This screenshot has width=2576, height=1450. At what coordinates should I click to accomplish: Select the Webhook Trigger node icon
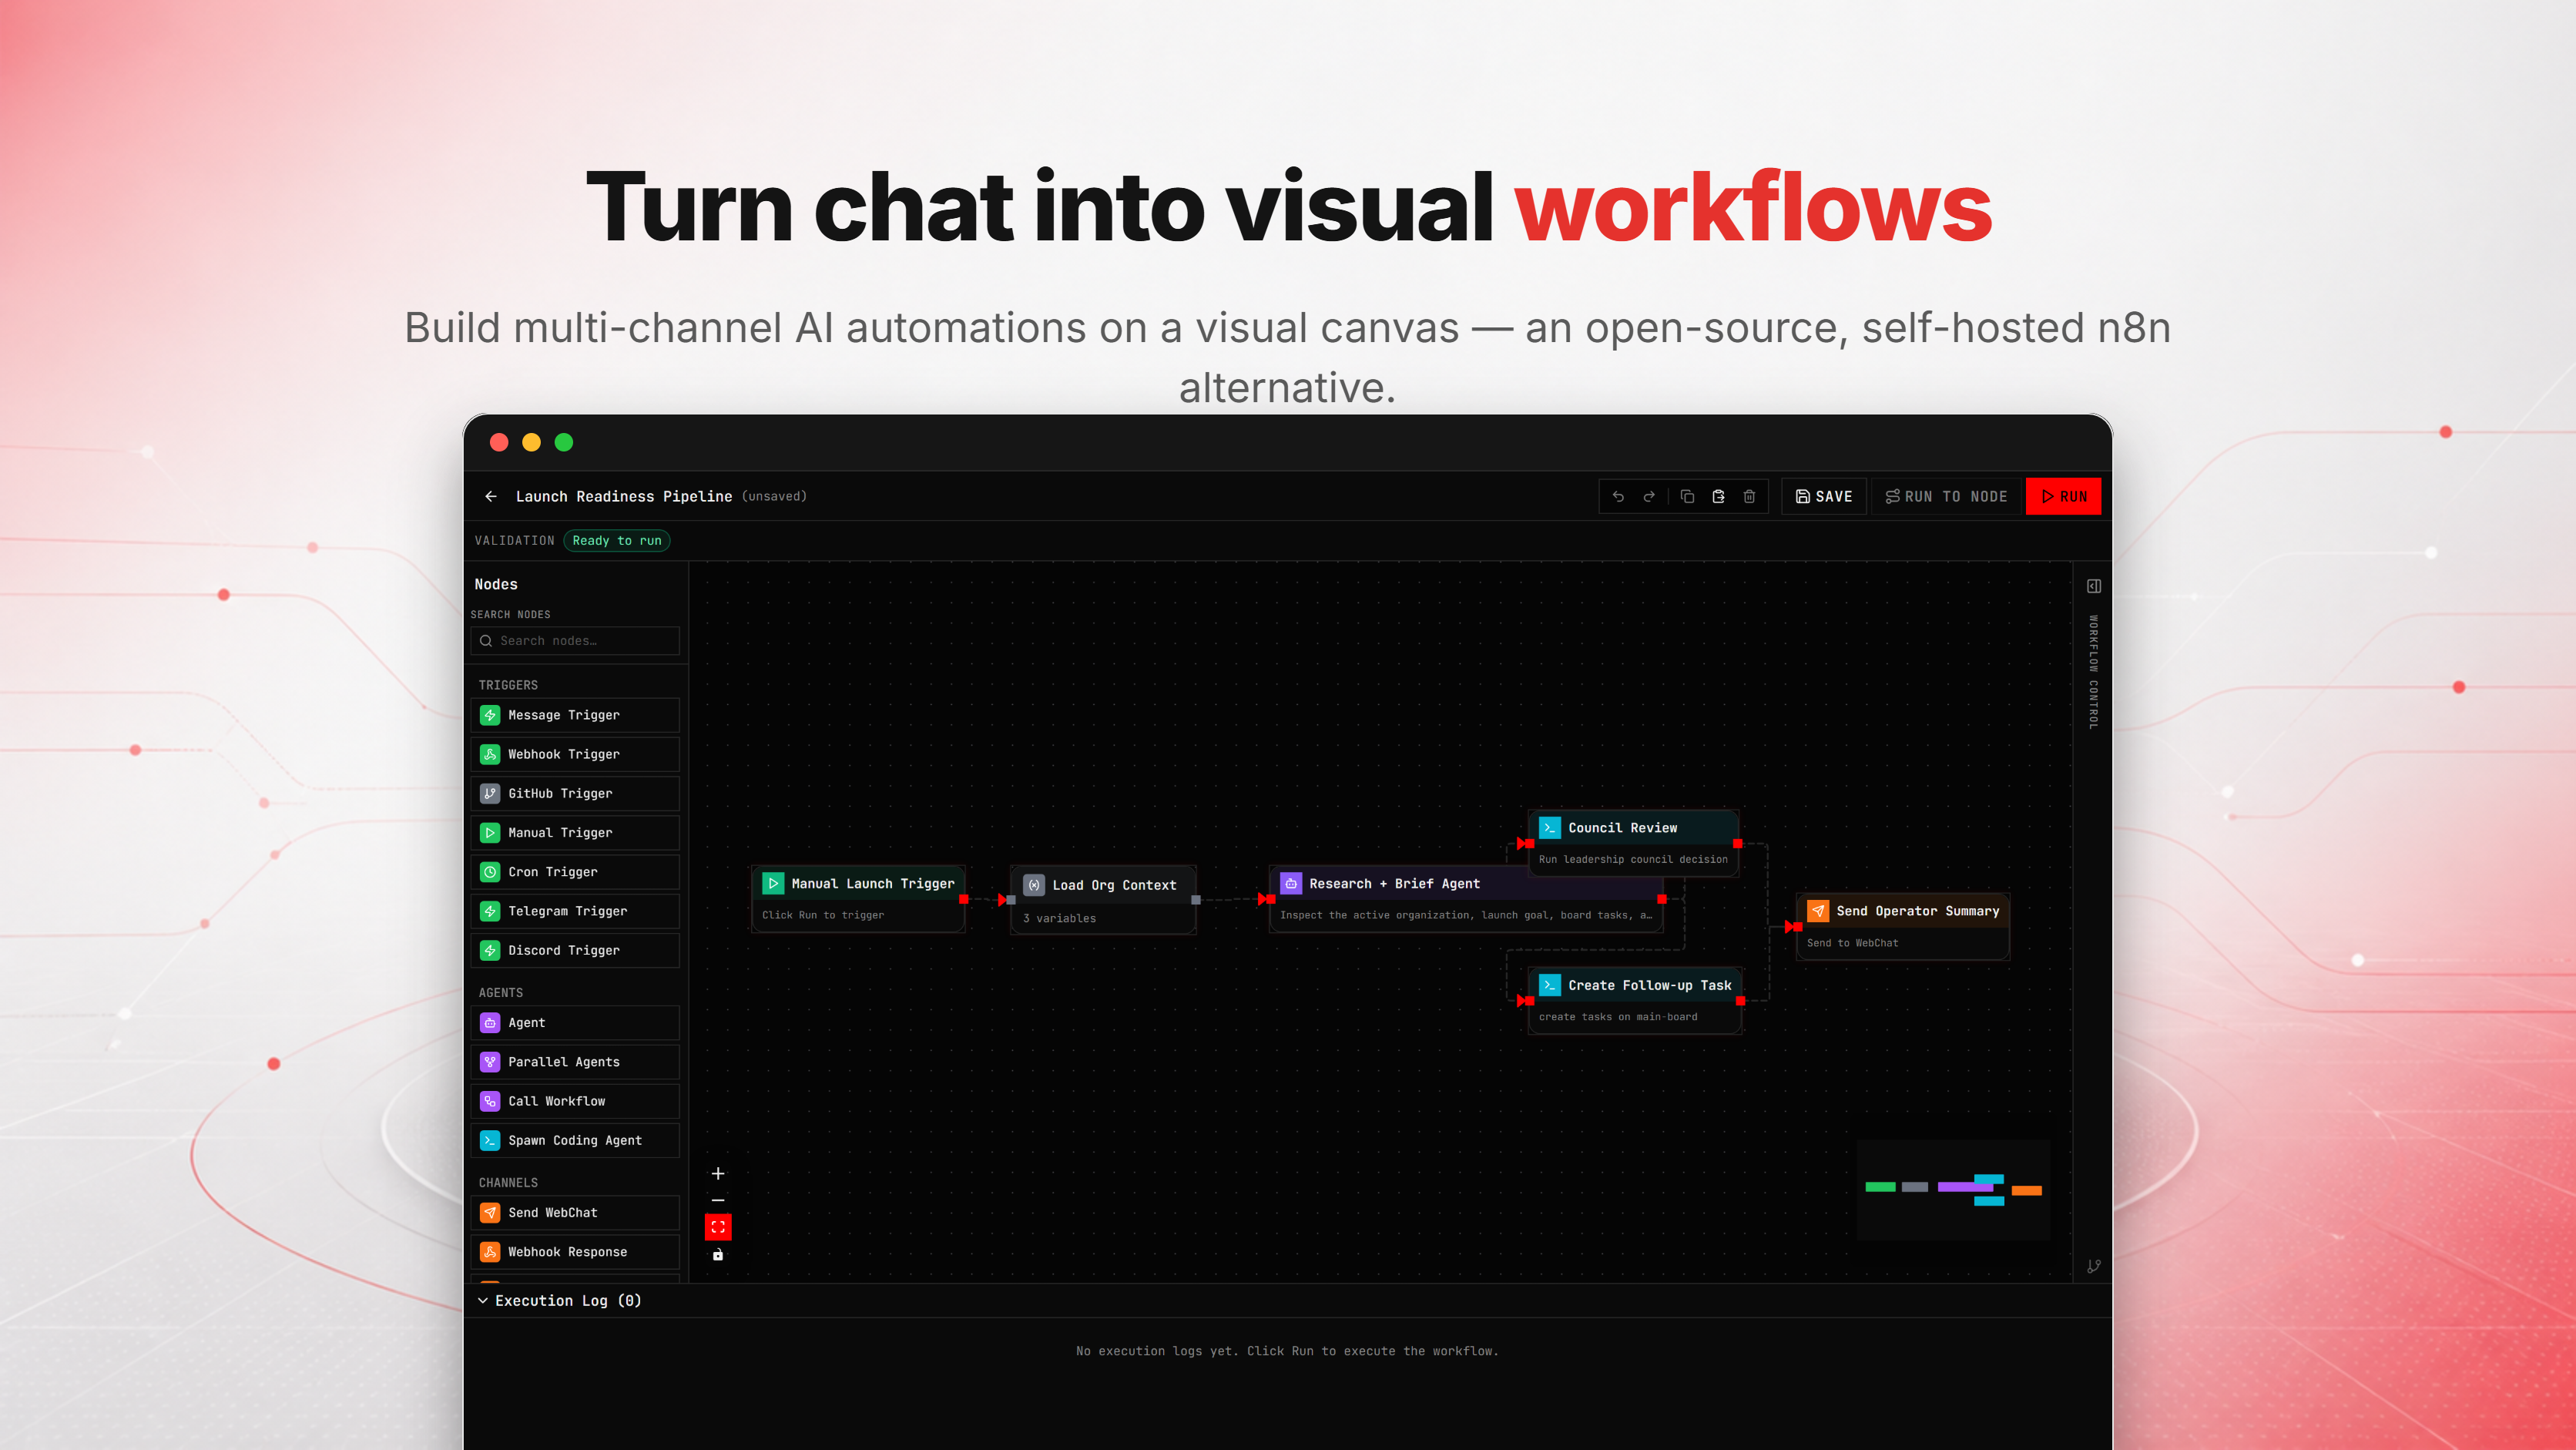tap(490, 754)
